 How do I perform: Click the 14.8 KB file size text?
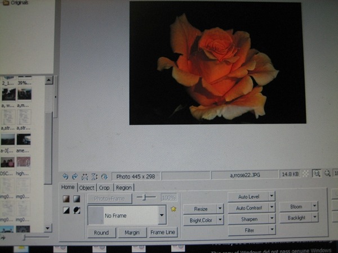pyautogui.click(x=290, y=174)
